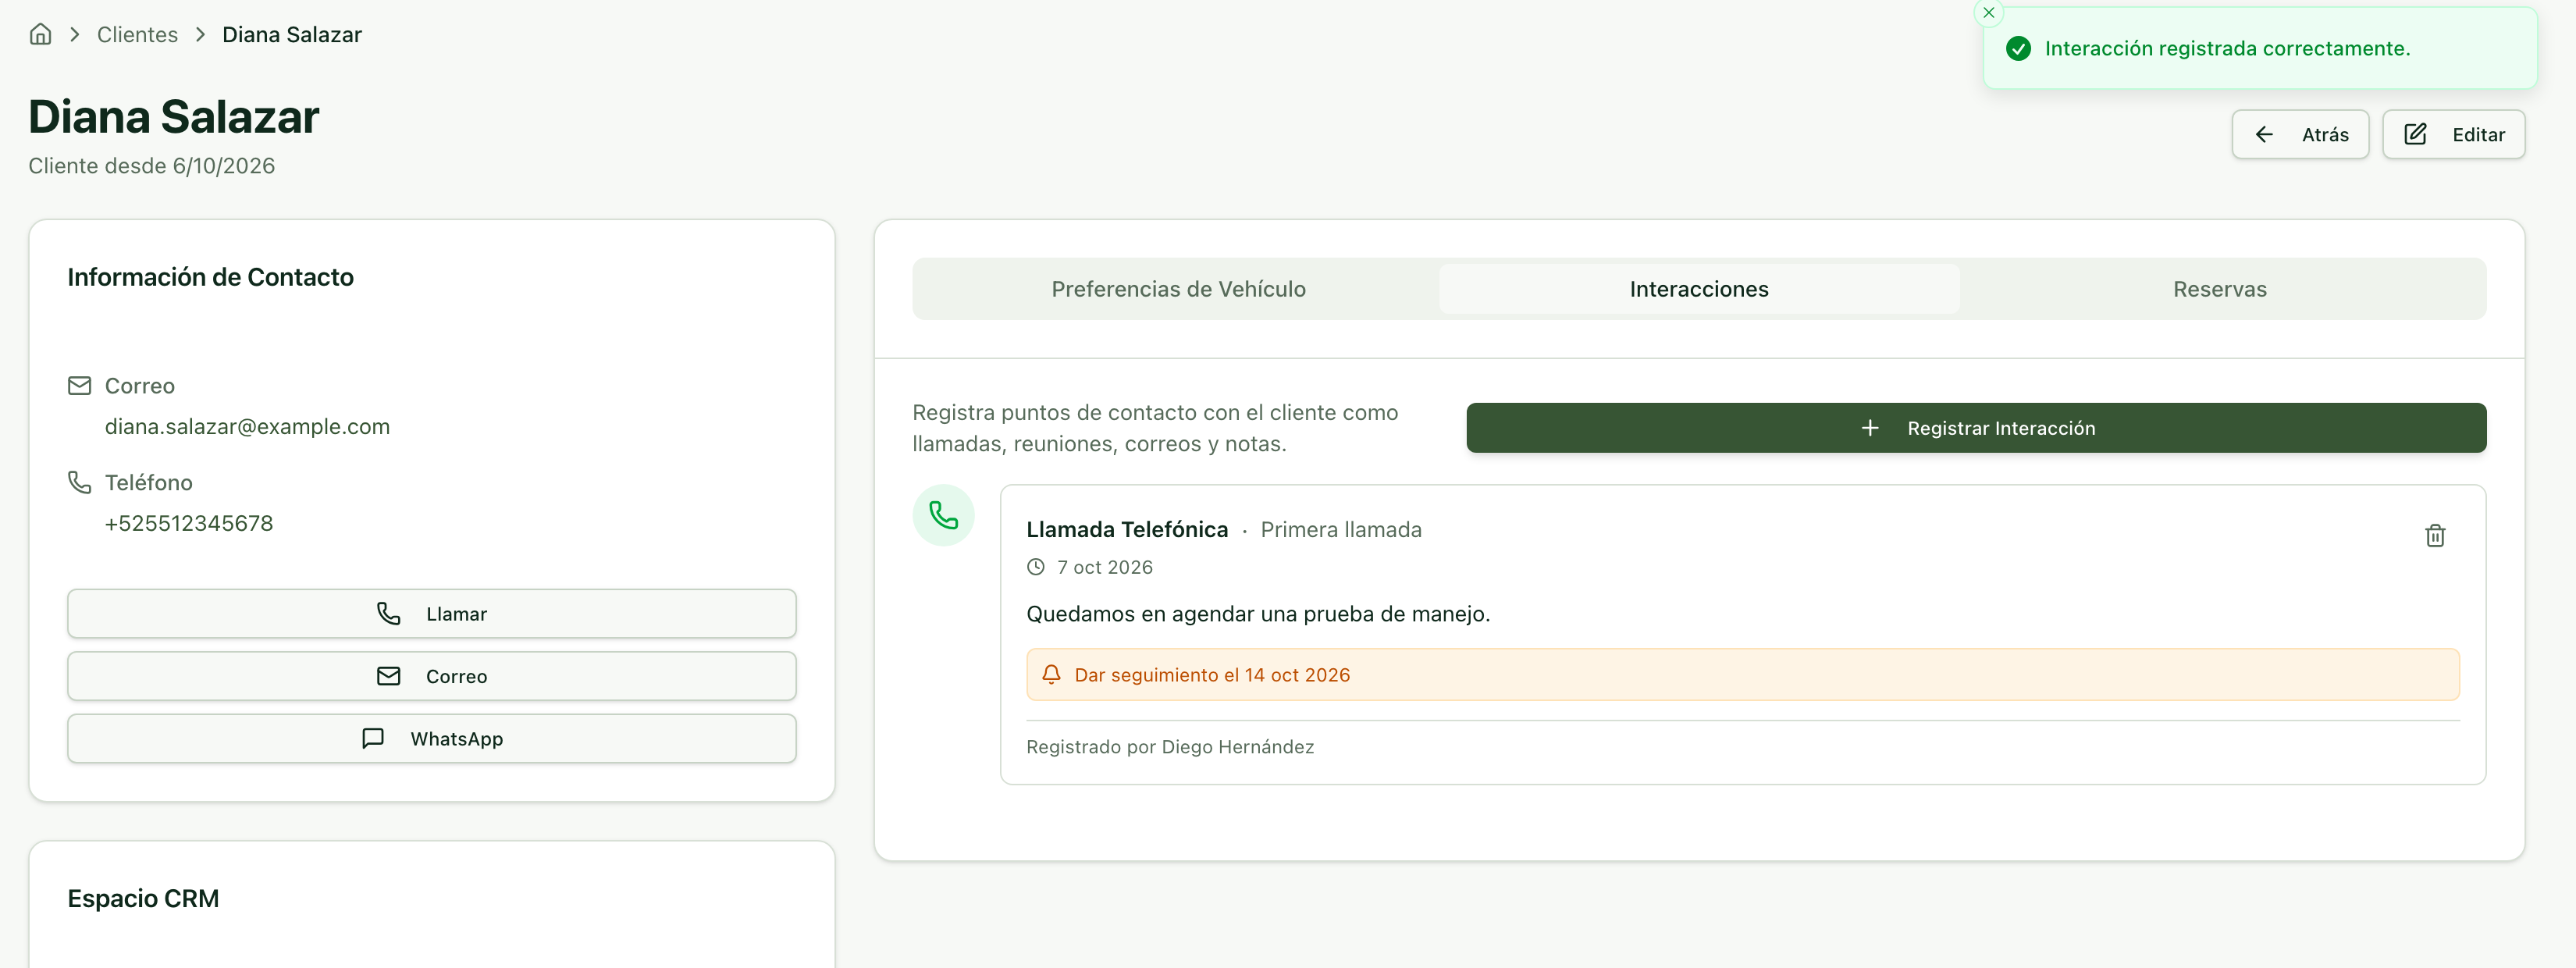
Task: Click 'Quedamos en agendar una prueba de manejo.' note
Action: tap(1258, 614)
